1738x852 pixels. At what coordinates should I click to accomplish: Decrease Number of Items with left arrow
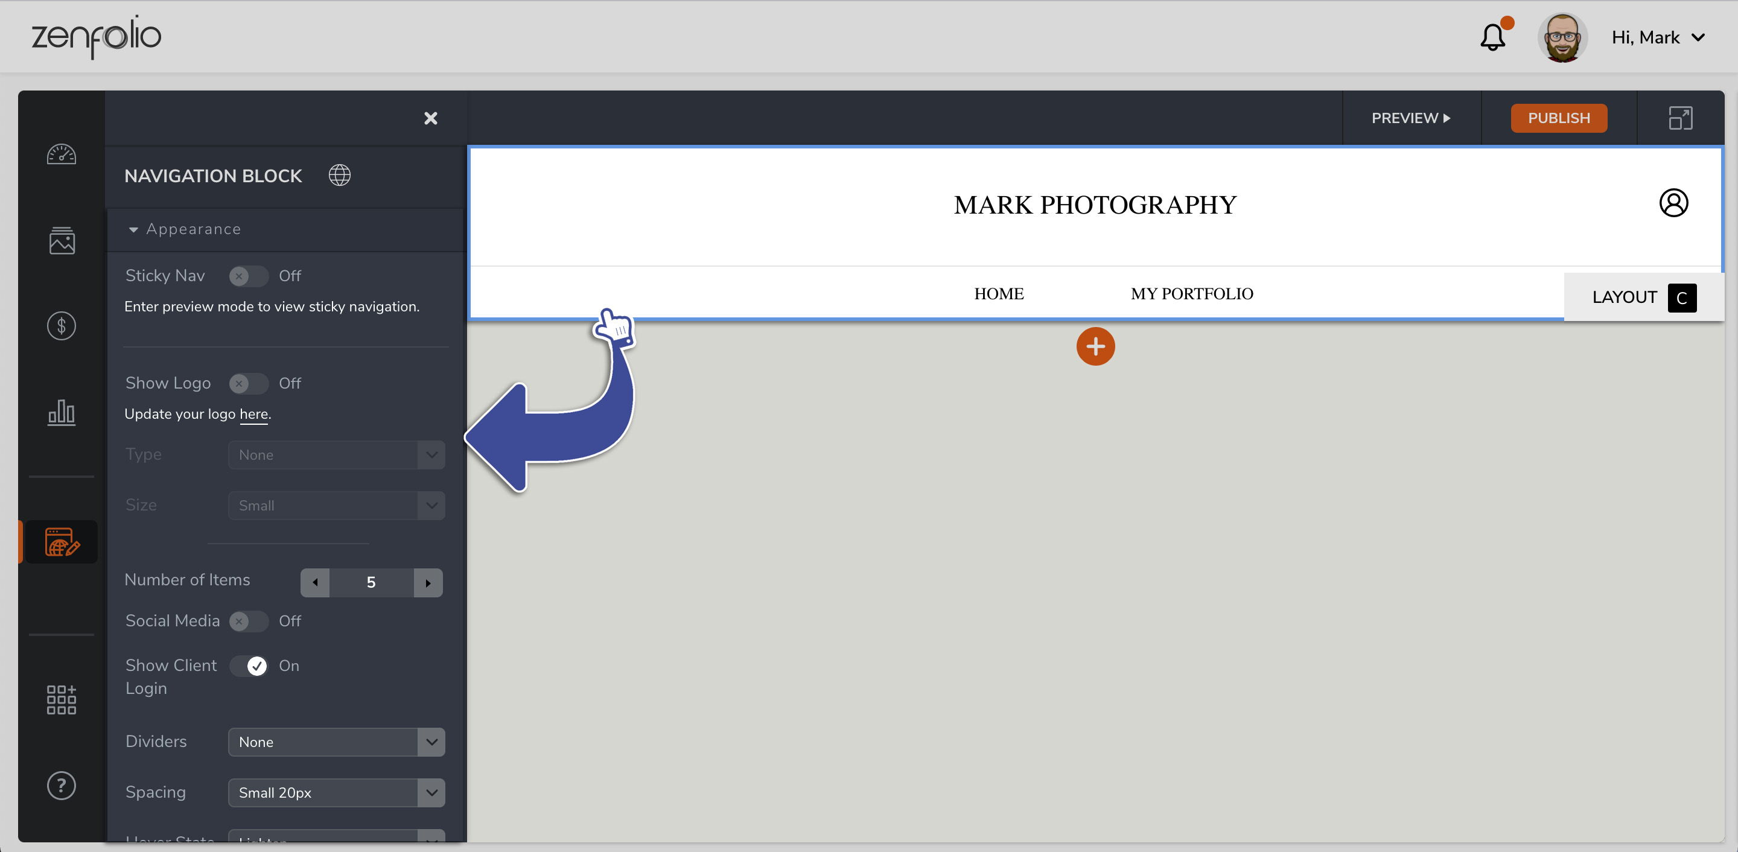314,582
